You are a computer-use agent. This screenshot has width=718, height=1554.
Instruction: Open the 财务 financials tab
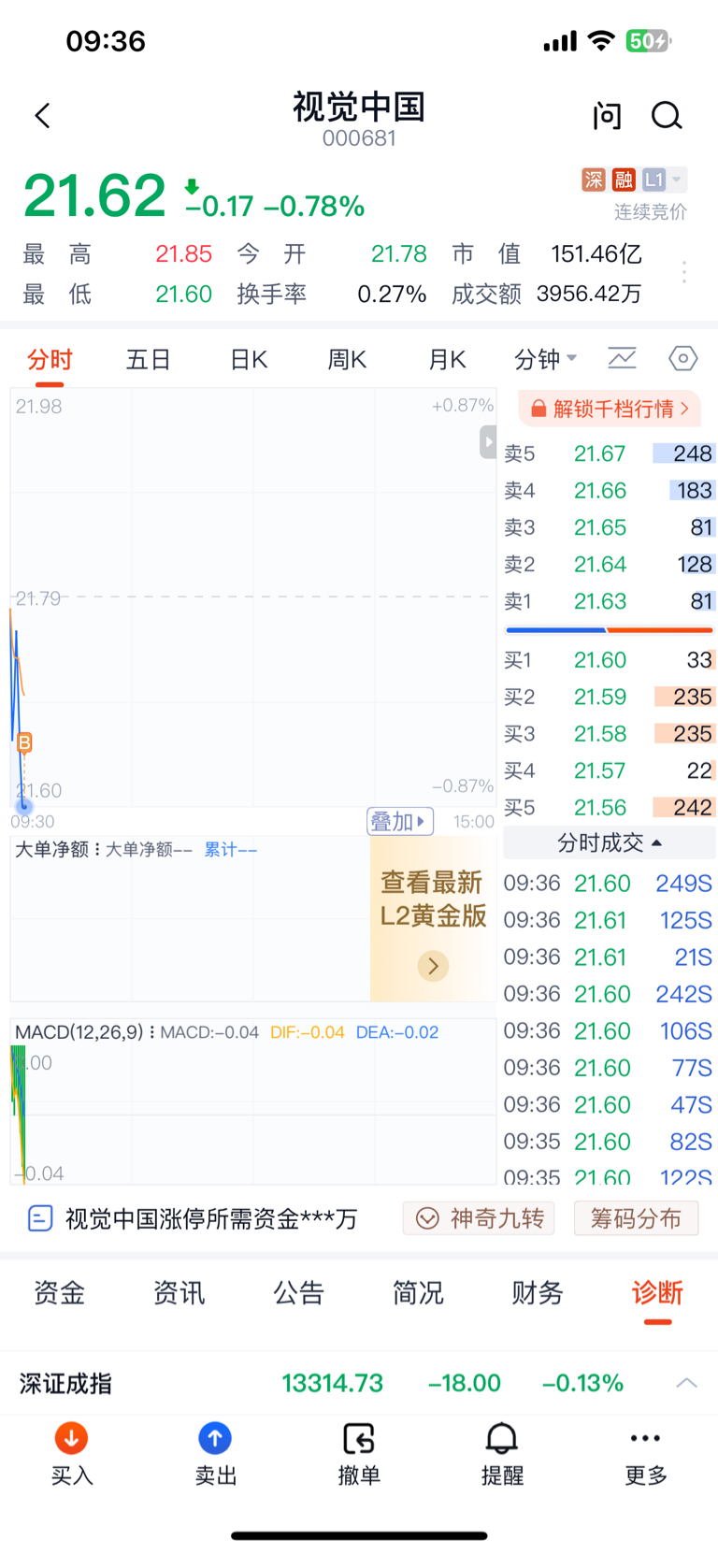pos(538,1293)
